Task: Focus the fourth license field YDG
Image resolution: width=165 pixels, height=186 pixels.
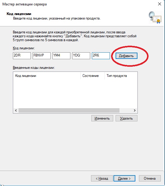Action: 81,56
